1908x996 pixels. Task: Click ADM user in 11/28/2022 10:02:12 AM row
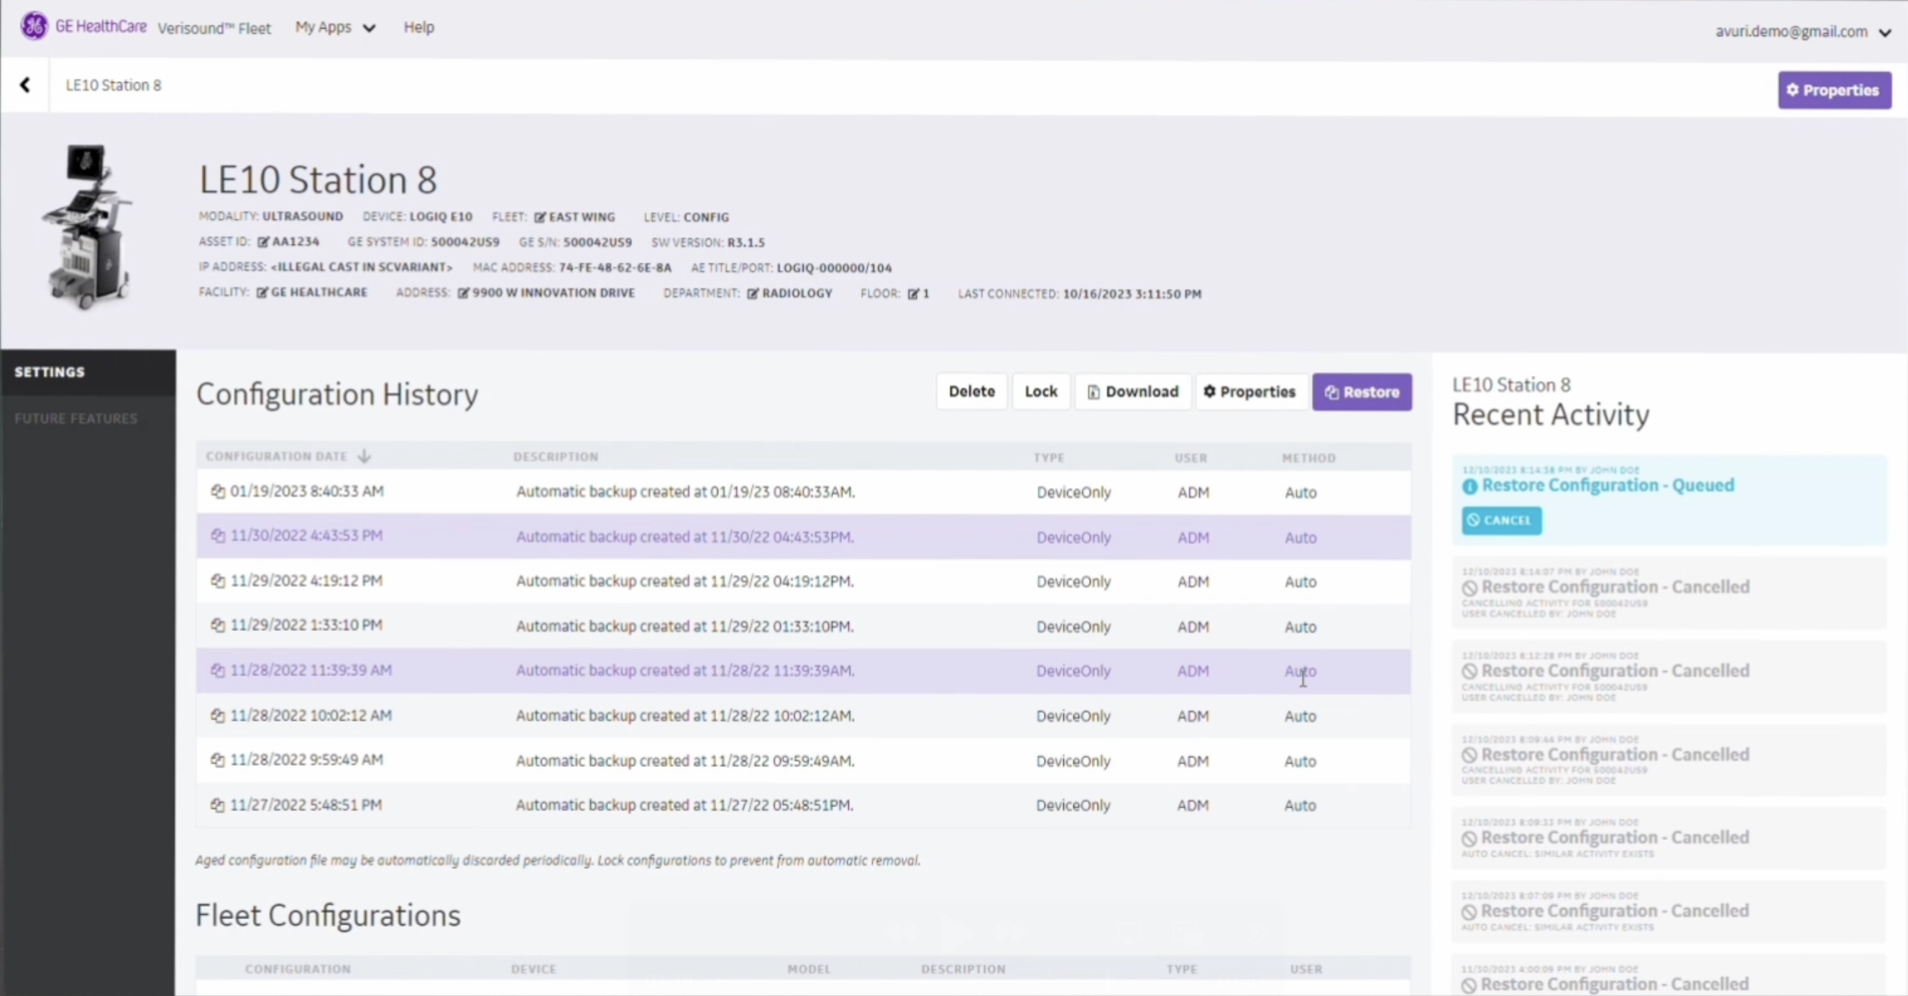pos(1193,716)
